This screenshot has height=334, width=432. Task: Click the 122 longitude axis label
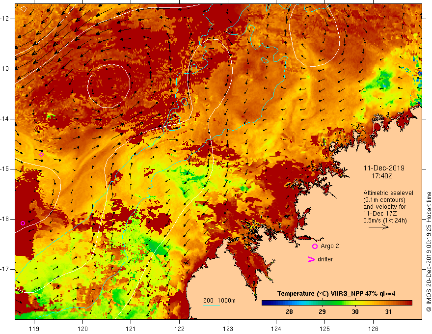[179, 329]
